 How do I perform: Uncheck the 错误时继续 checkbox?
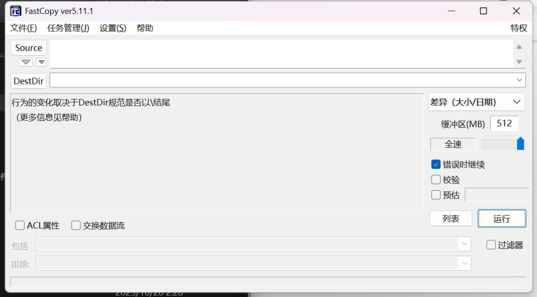[x=436, y=164]
